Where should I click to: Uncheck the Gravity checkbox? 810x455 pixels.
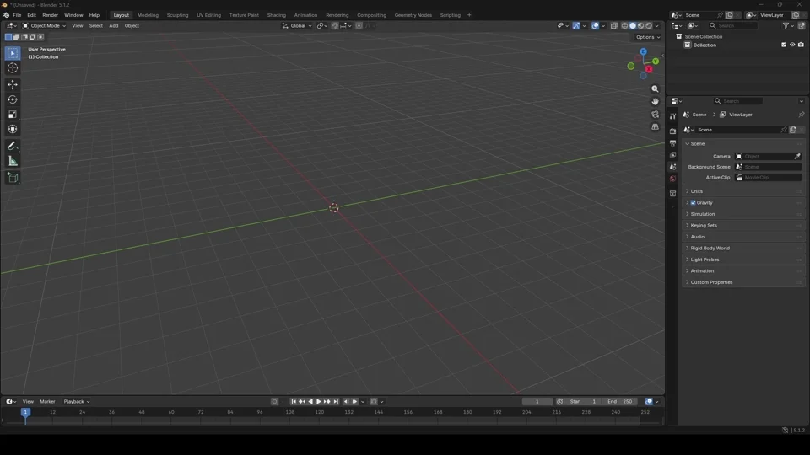coord(694,203)
